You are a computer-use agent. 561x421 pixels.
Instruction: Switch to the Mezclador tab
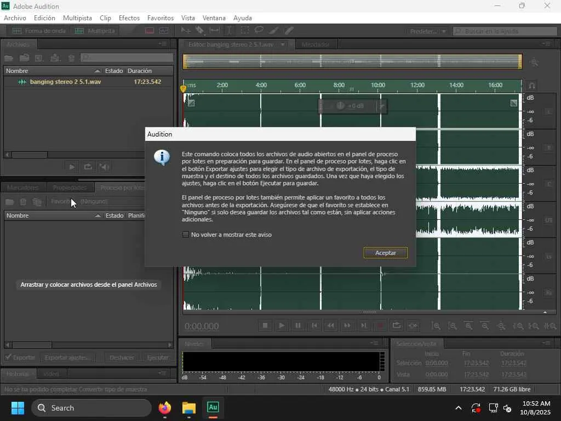pyautogui.click(x=316, y=44)
